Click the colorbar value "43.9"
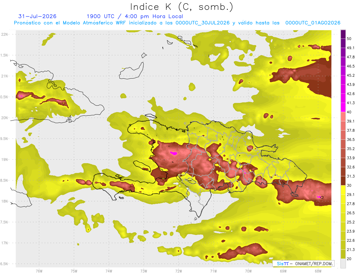 pos(350,85)
